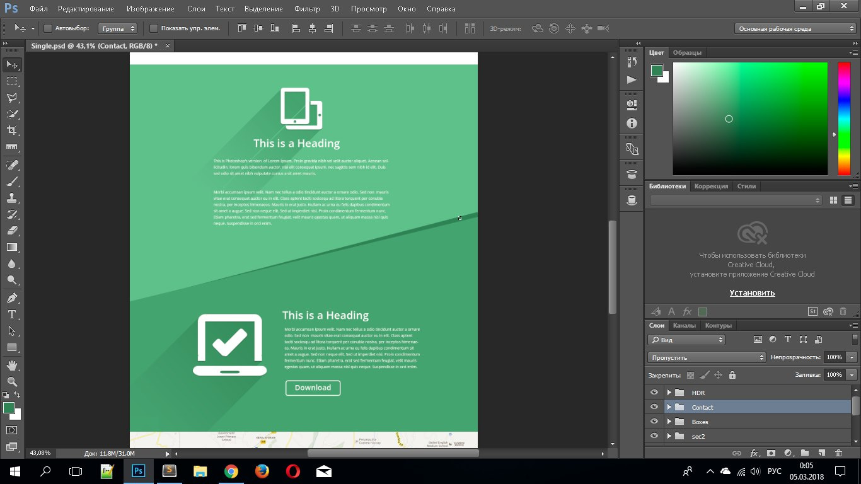This screenshot has width=861, height=484.
Task: Select the Eraser tool
Action: (x=12, y=231)
